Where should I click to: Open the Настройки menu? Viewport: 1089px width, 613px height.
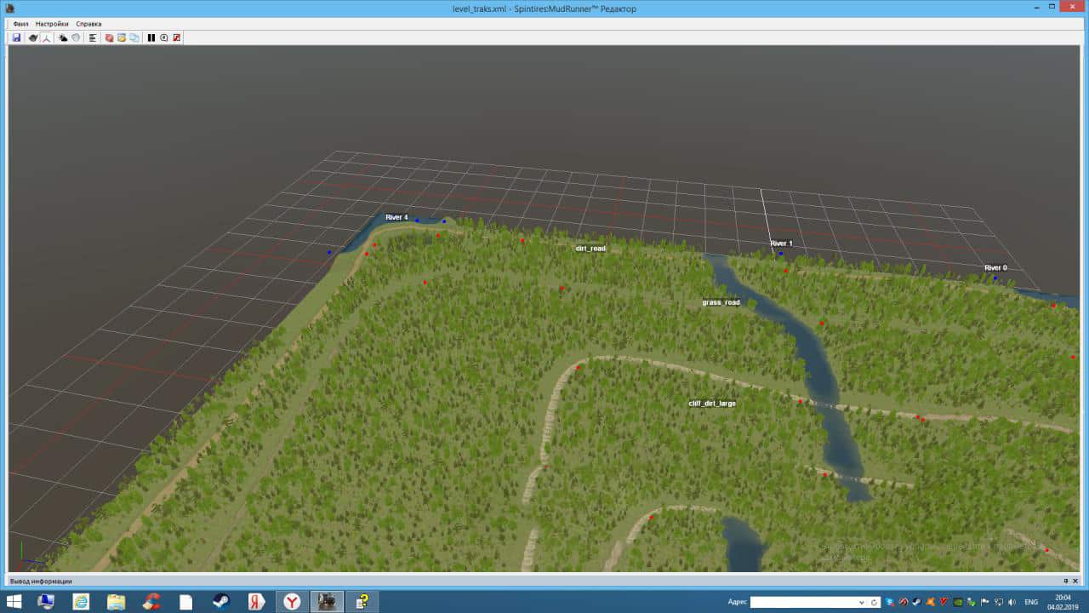coord(52,24)
